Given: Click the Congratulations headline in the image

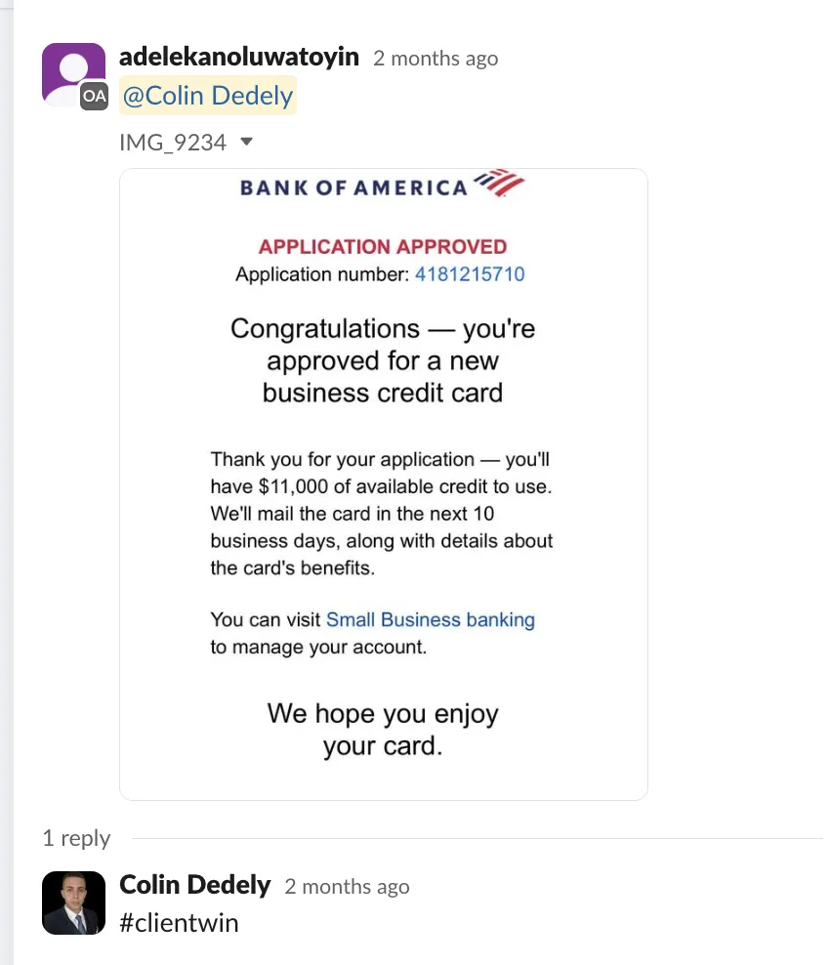Looking at the screenshot, I should point(383,360).
